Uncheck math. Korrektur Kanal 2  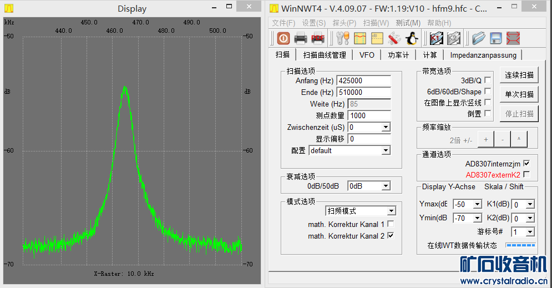(391, 235)
